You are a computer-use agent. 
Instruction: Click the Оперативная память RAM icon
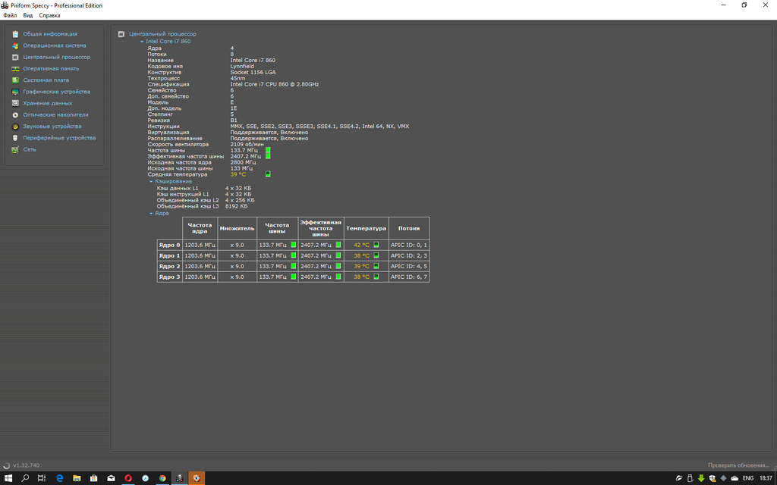(15, 68)
